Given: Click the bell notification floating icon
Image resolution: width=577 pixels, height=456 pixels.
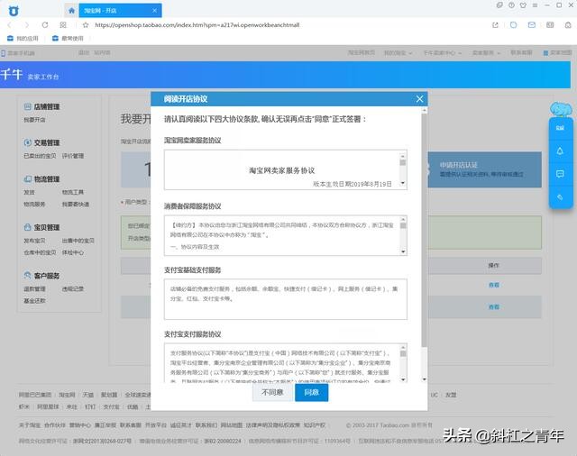Looking at the screenshot, I should click(560, 150).
